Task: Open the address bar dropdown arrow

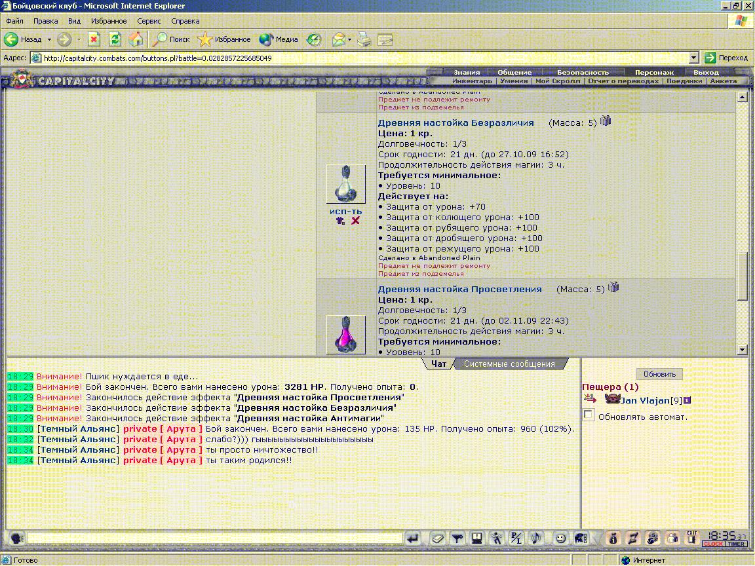Action: pyautogui.click(x=693, y=58)
